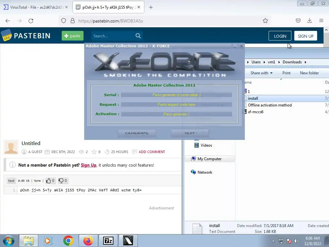Switch to the VirusTotal tab

[36, 7]
